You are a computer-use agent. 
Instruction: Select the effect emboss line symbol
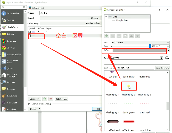pos(113,122)
